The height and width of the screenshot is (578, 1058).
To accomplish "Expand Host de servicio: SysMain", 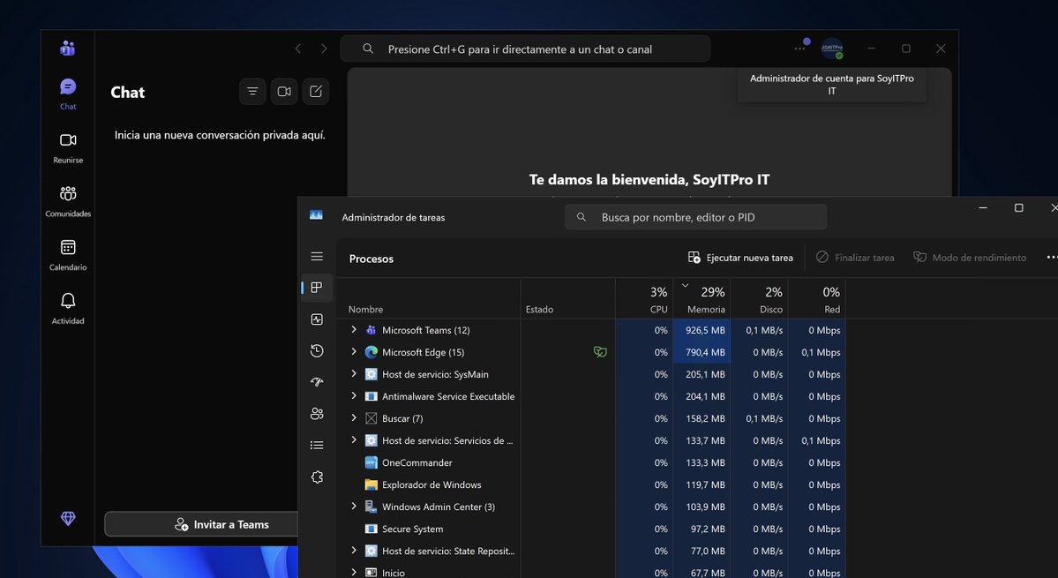I will pos(354,373).
